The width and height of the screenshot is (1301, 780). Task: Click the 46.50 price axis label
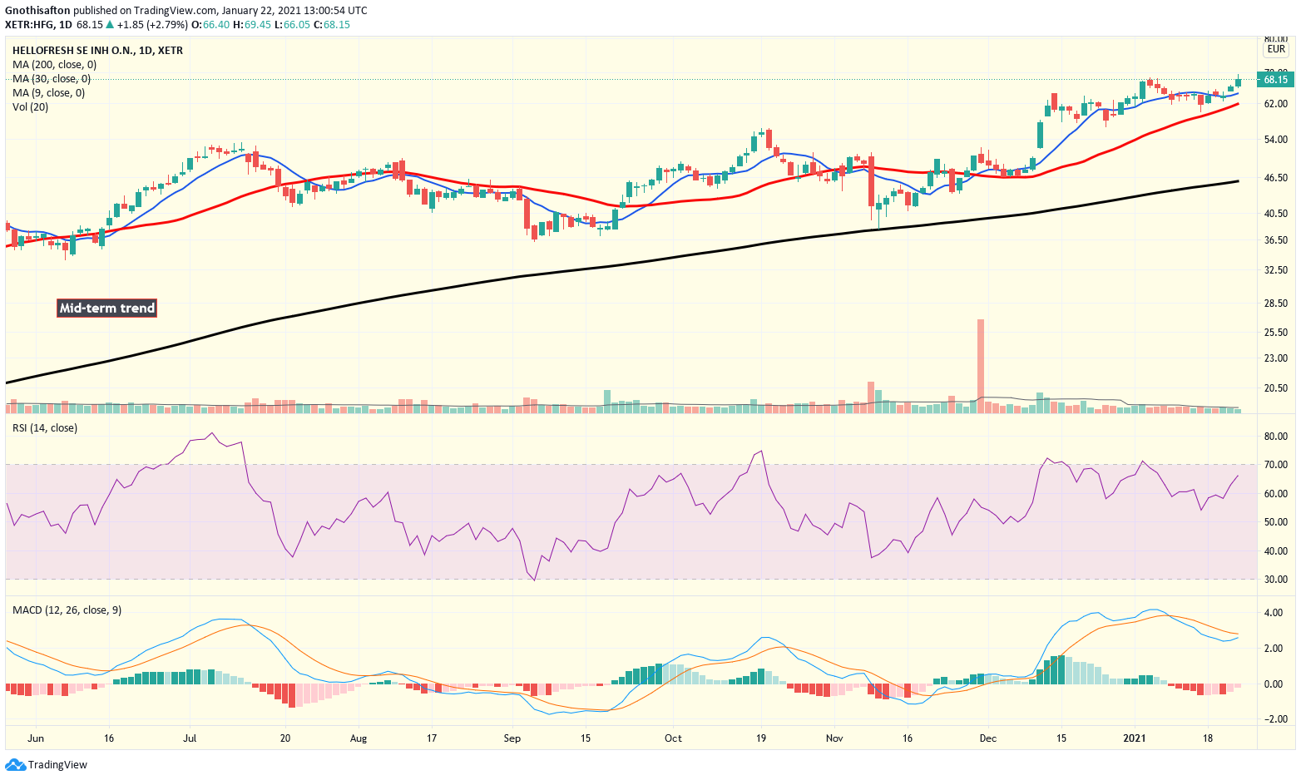tap(1276, 178)
